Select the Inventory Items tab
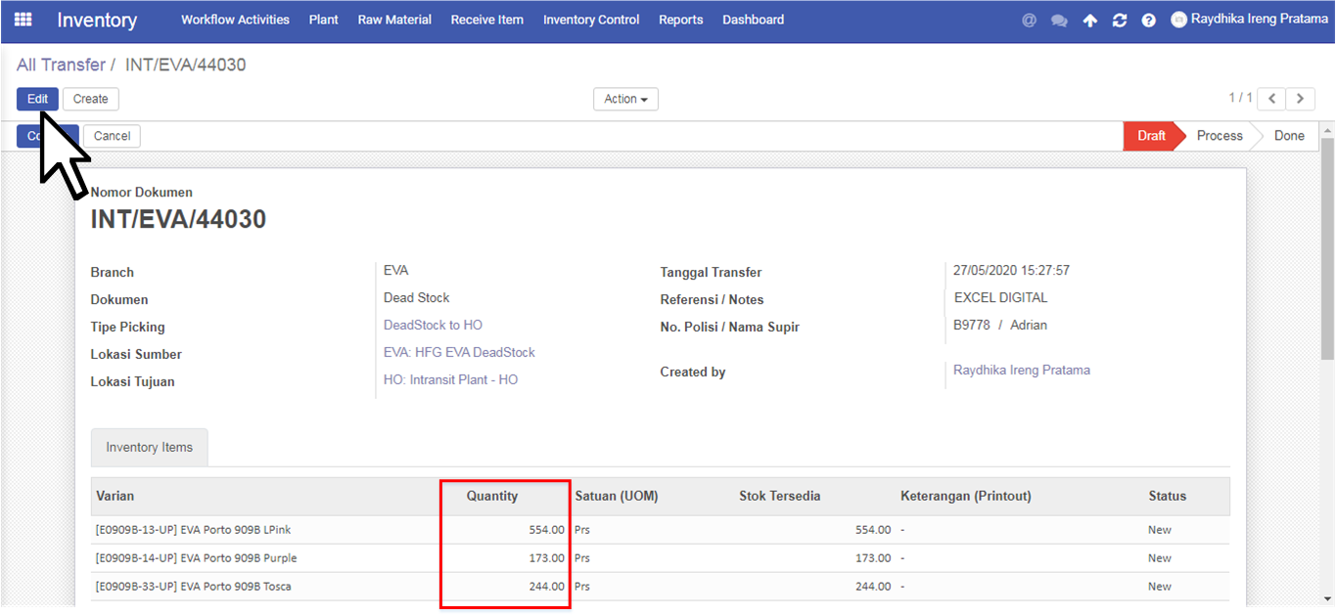The image size is (1336, 616). point(150,447)
